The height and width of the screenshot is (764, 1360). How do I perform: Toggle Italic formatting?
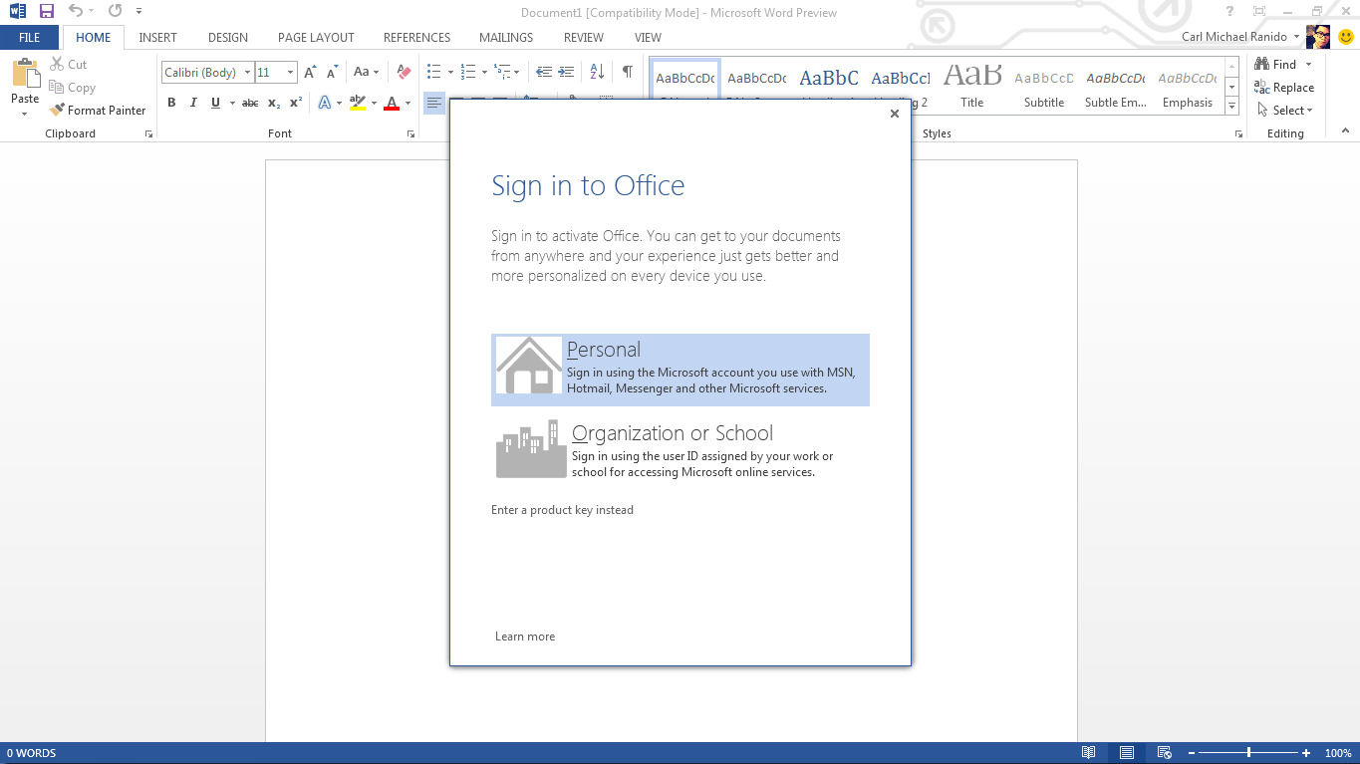tap(193, 103)
